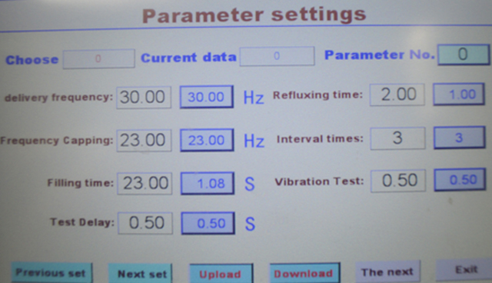Viewport: 492px width, 283px height.
Task: Click the Current data label
Action: 188,58
